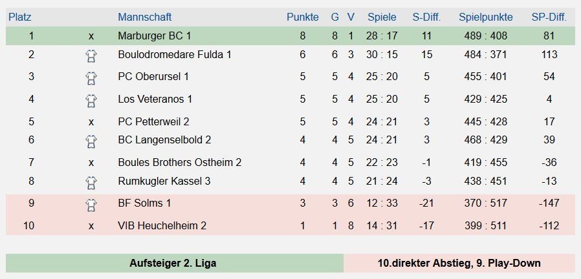Click x marker next to VIB Heuchelheim 2
581x279 pixels.
point(91,225)
